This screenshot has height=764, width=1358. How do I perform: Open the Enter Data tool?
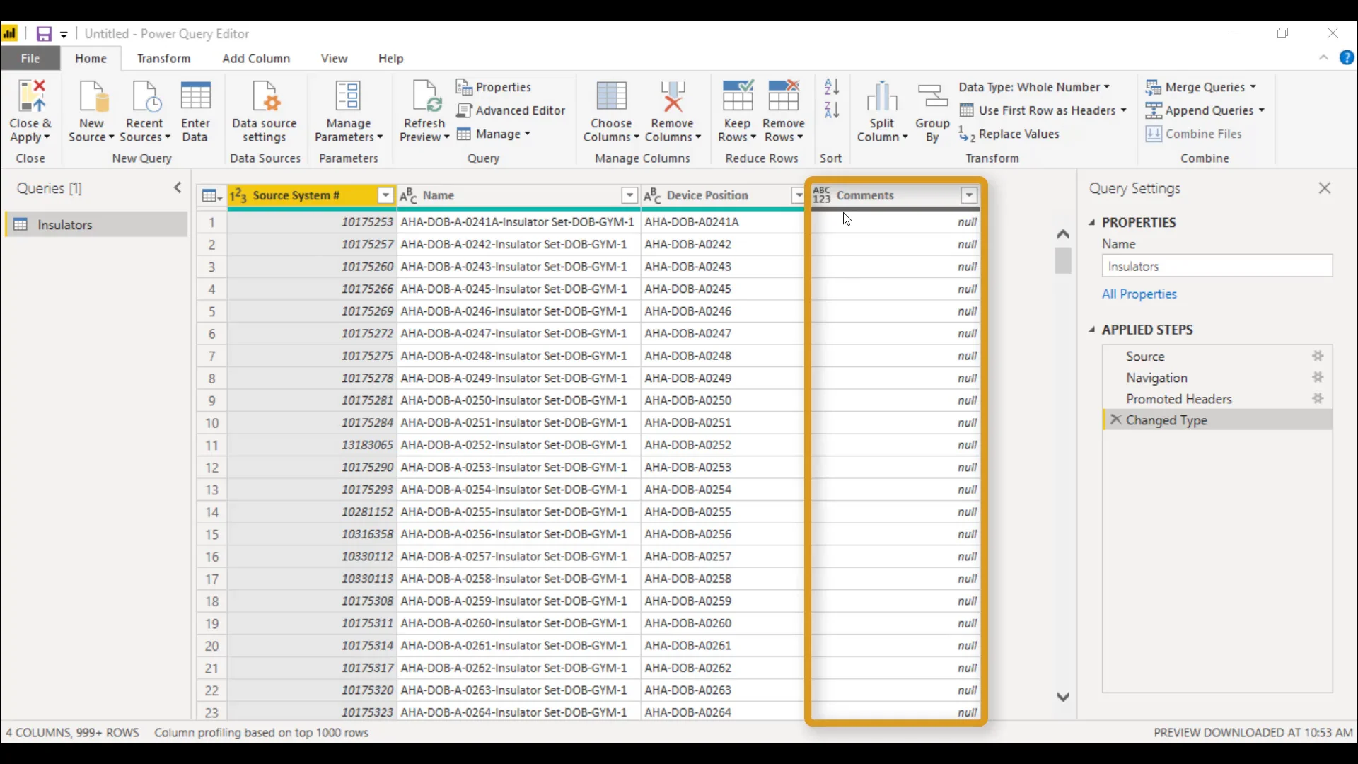[x=195, y=98]
